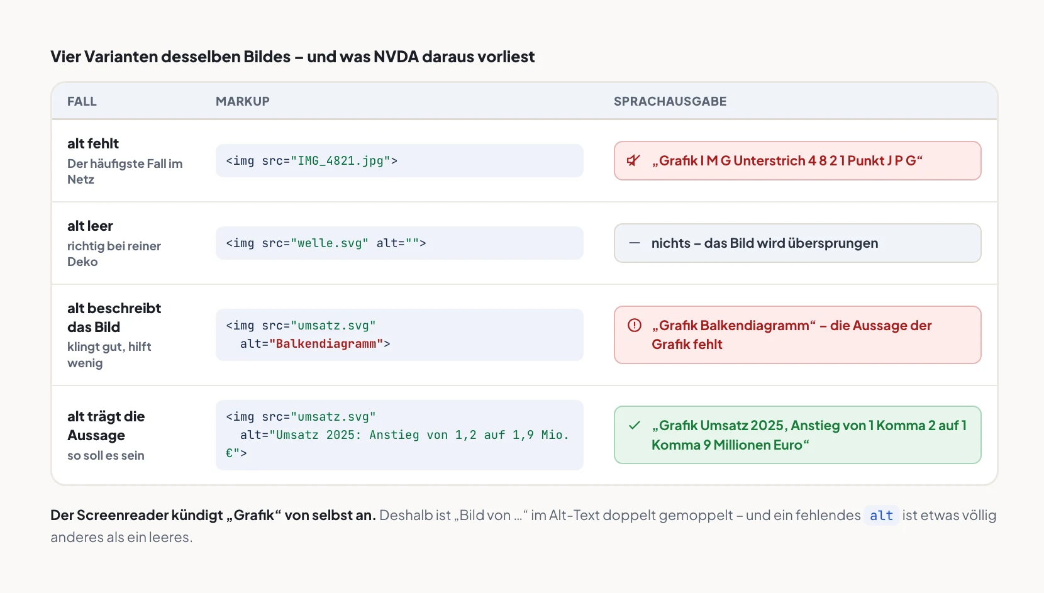
Task: Click the Balkendiagramm alt code block
Action: coord(399,335)
